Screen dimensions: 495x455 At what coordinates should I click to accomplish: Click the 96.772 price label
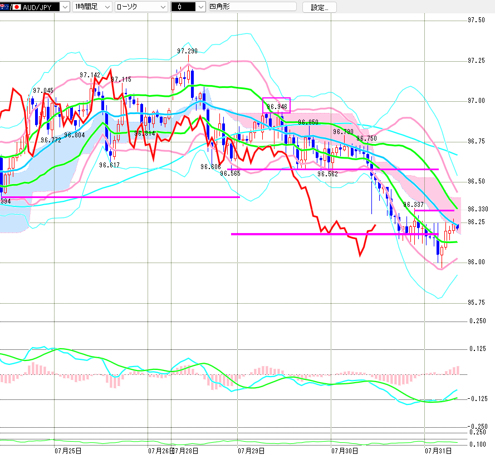point(51,140)
